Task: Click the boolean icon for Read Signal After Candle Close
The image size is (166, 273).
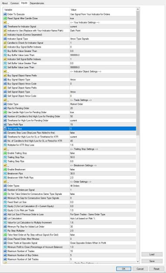Action: (5, 18)
